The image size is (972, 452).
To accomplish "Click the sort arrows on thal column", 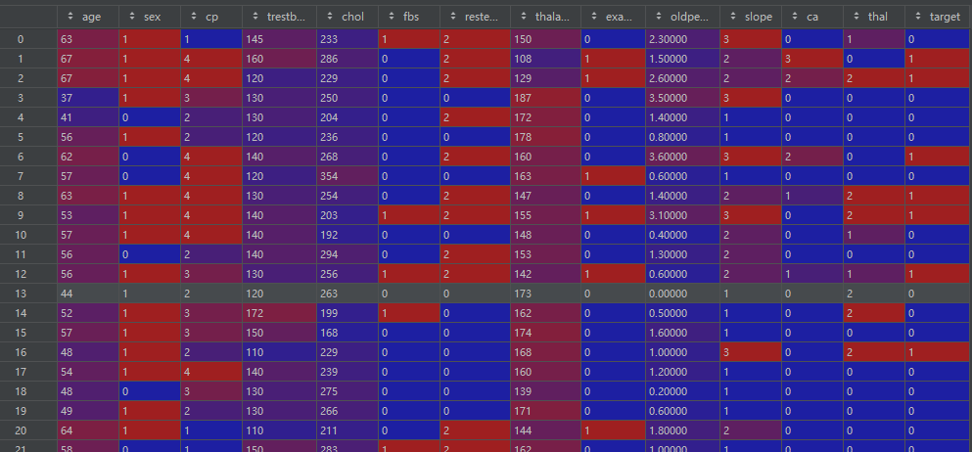I will click(856, 17).
